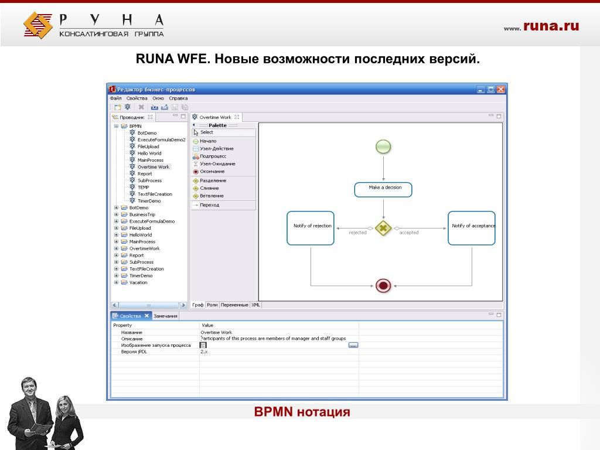This screenshot has height=450, width=600.
Task: Open the Файл menu
Action: tap(116, 98)
